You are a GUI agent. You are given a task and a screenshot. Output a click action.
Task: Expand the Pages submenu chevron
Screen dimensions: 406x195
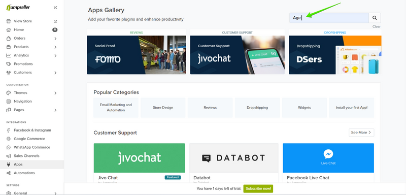point(55,110)
